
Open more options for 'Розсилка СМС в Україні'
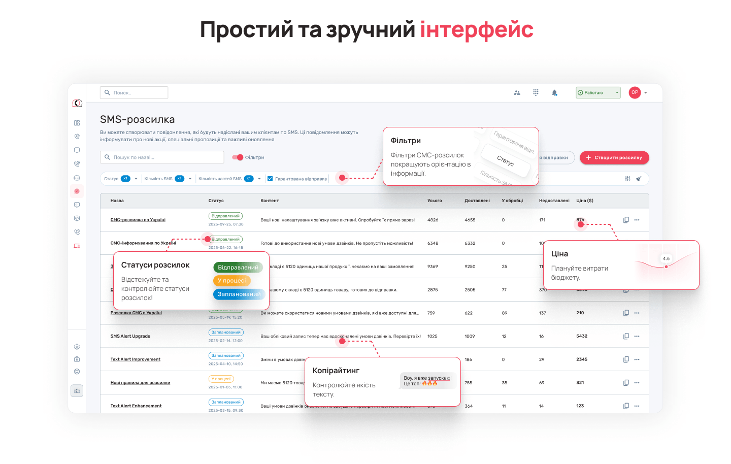(x=637, y=313)
